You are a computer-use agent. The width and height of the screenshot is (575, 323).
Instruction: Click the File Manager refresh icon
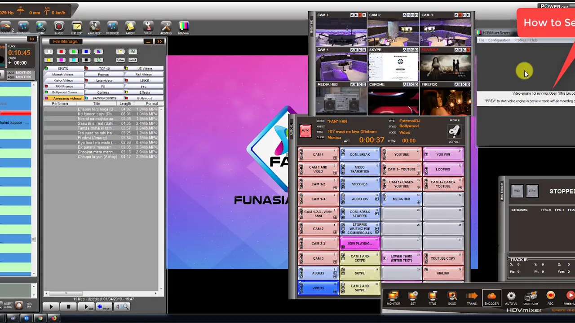[99, 60]
